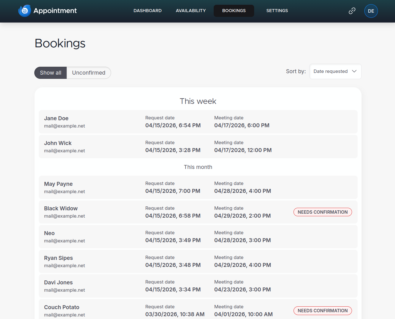This screenshot has height=319, width=395.
Task: Open Ryan Sipes booking
Action: (x=198, y=261)
